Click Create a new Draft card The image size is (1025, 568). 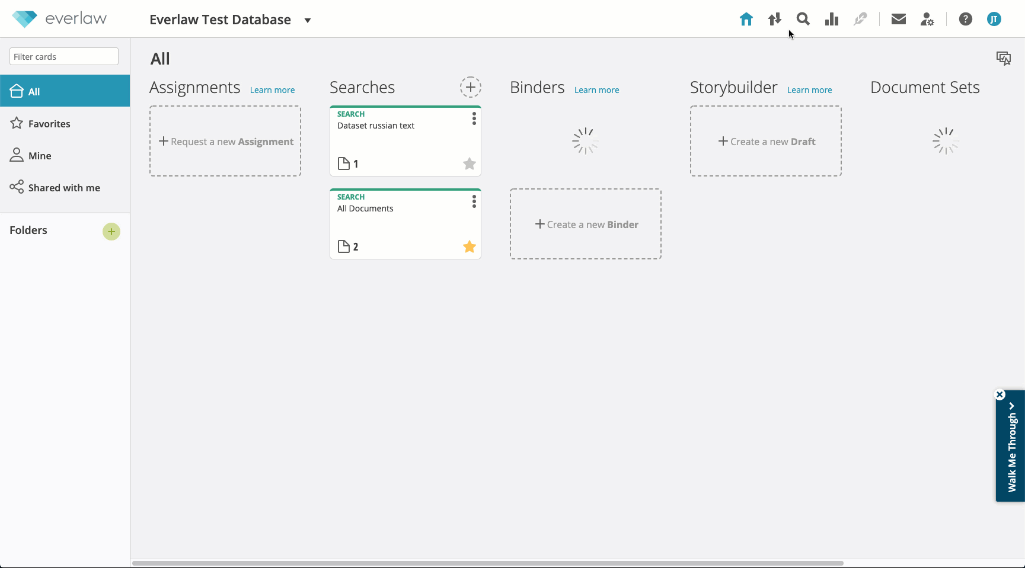766,141
